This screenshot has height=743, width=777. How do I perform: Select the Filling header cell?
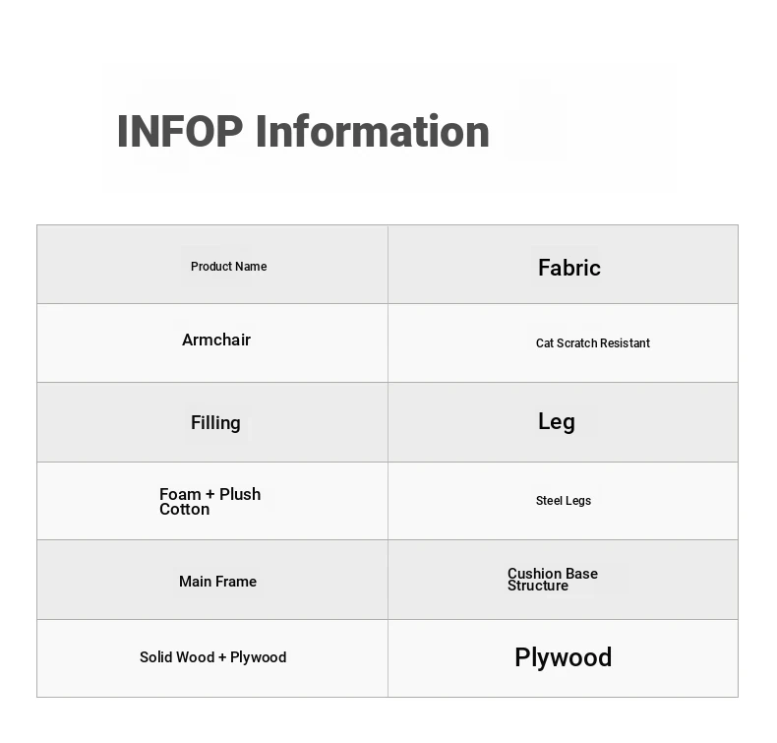coord(212,422)
